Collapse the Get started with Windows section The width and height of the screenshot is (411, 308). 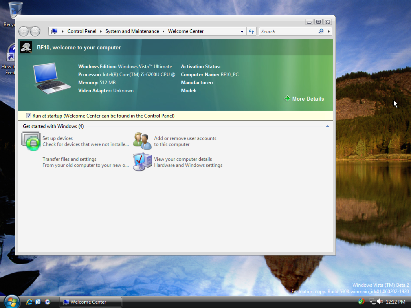328,126
